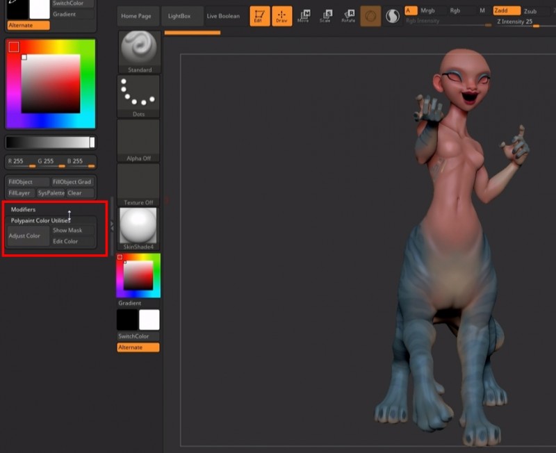Viewport: 556px width, 453px height.
Task: Open the SkinShade4 material picker
Action: 139,226
